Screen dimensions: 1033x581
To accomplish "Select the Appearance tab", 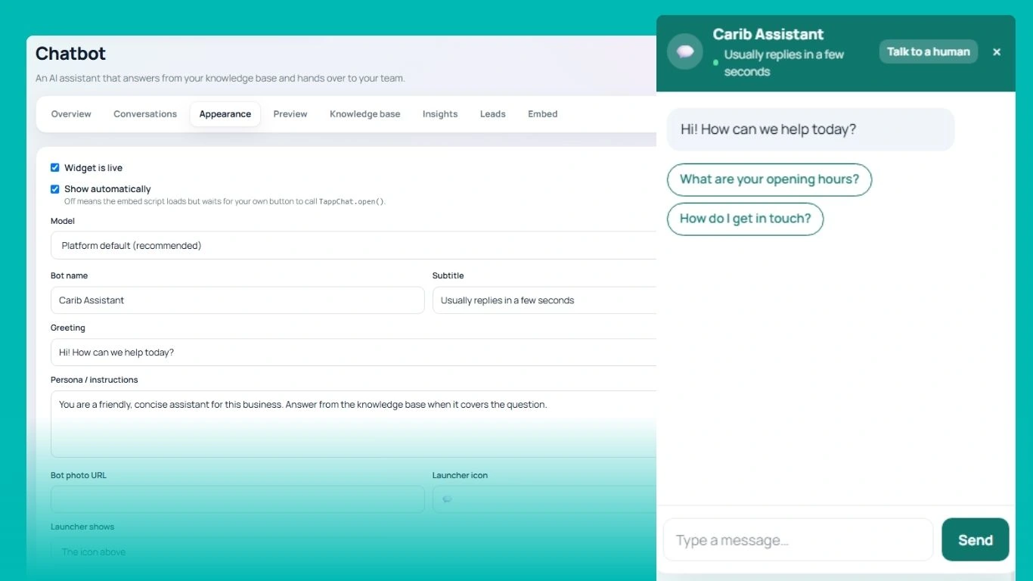I will point(225,114).
